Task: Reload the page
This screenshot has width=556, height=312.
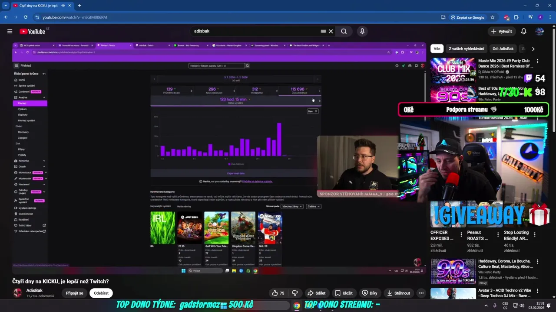Action: (x=26, y=17)
